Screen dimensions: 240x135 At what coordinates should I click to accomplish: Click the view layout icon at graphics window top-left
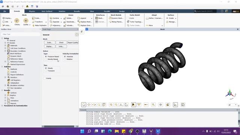pyautogui.click(x=82, y=32)
